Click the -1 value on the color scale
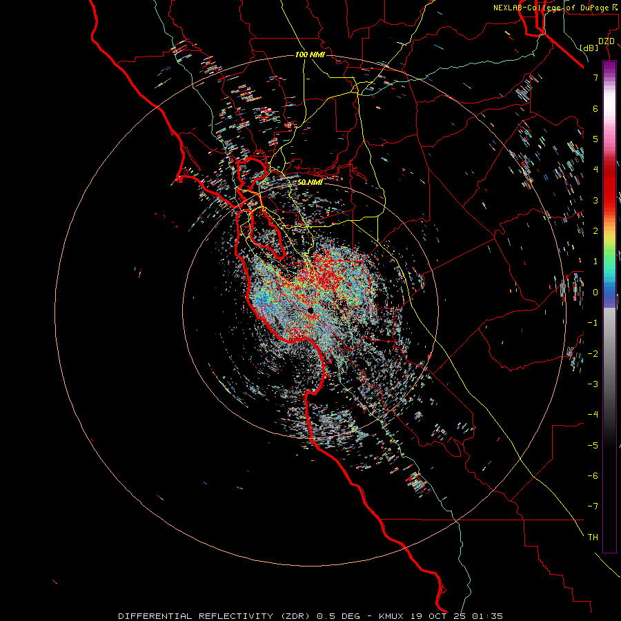 pos(593,323)
